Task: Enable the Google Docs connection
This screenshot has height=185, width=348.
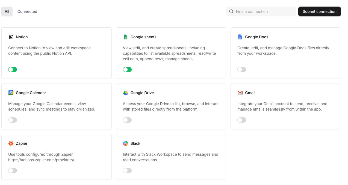Action: coord(242,70)
